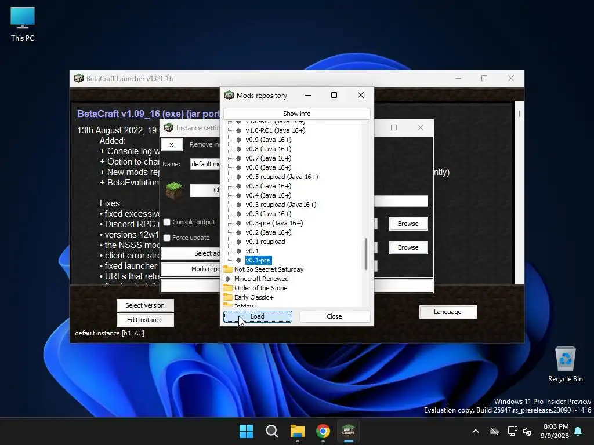Click the Select addons button
Viewport: 594px width, 445px height.
(x=190, y=253)
